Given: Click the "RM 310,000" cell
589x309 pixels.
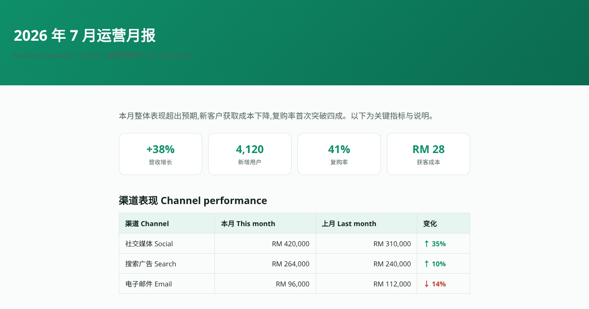Looking at the screenshot, I should point(367,244).
